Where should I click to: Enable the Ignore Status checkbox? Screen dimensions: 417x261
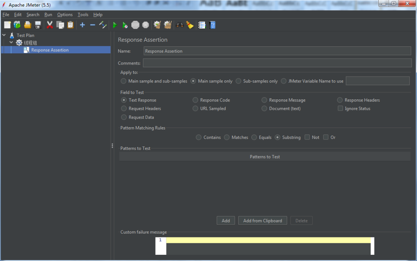coord(340,108)
